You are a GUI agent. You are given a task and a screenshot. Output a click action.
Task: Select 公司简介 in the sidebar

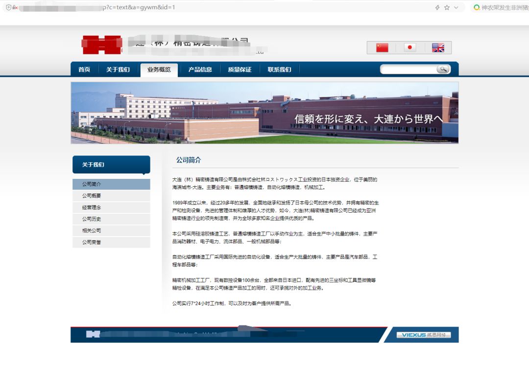(x=111, y=184)
